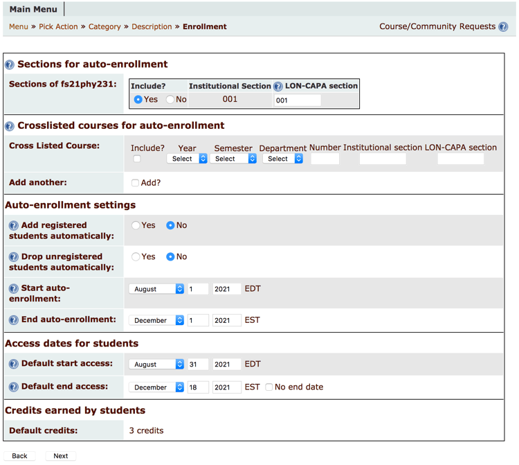
Task: Choose No for Drop unregistered students automatically
Action: click(x=170, y=257)
